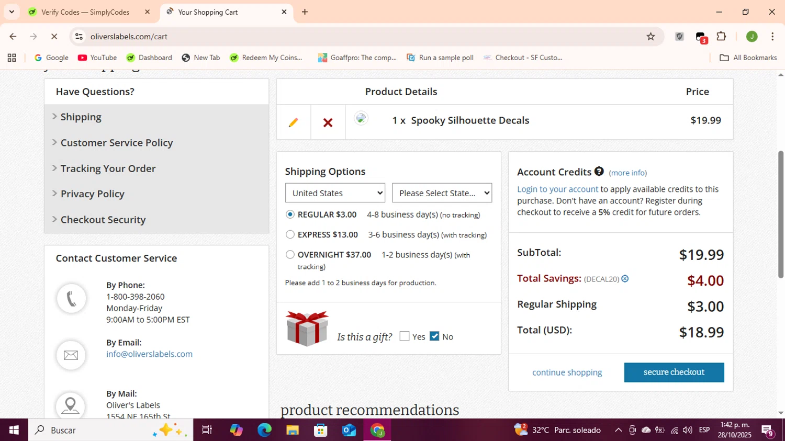The height and width of the screenshot is (441, 785).
Task: Close the Verify Codes SimplyCodes tab
Action: point(147,12)
